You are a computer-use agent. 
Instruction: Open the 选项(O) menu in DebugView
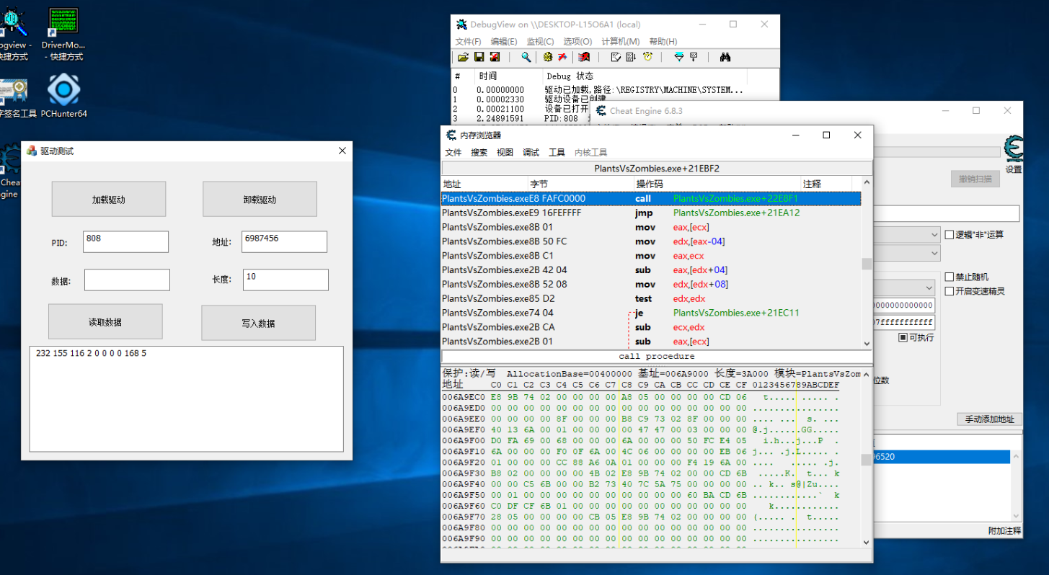(577, 41)
